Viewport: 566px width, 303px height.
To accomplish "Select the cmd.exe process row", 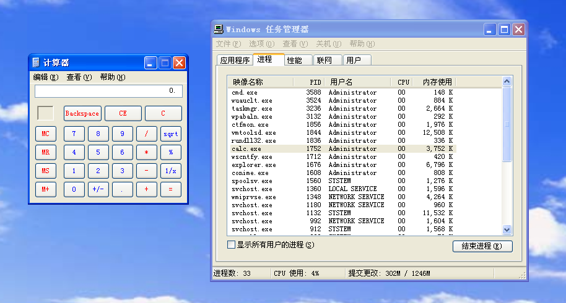I will point(342,93).
